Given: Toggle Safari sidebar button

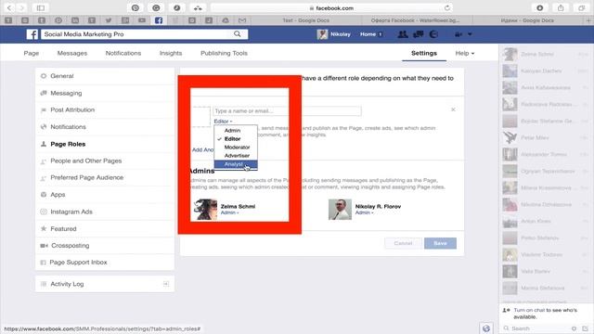Looking at the screenshot, I should coord(41,7).
